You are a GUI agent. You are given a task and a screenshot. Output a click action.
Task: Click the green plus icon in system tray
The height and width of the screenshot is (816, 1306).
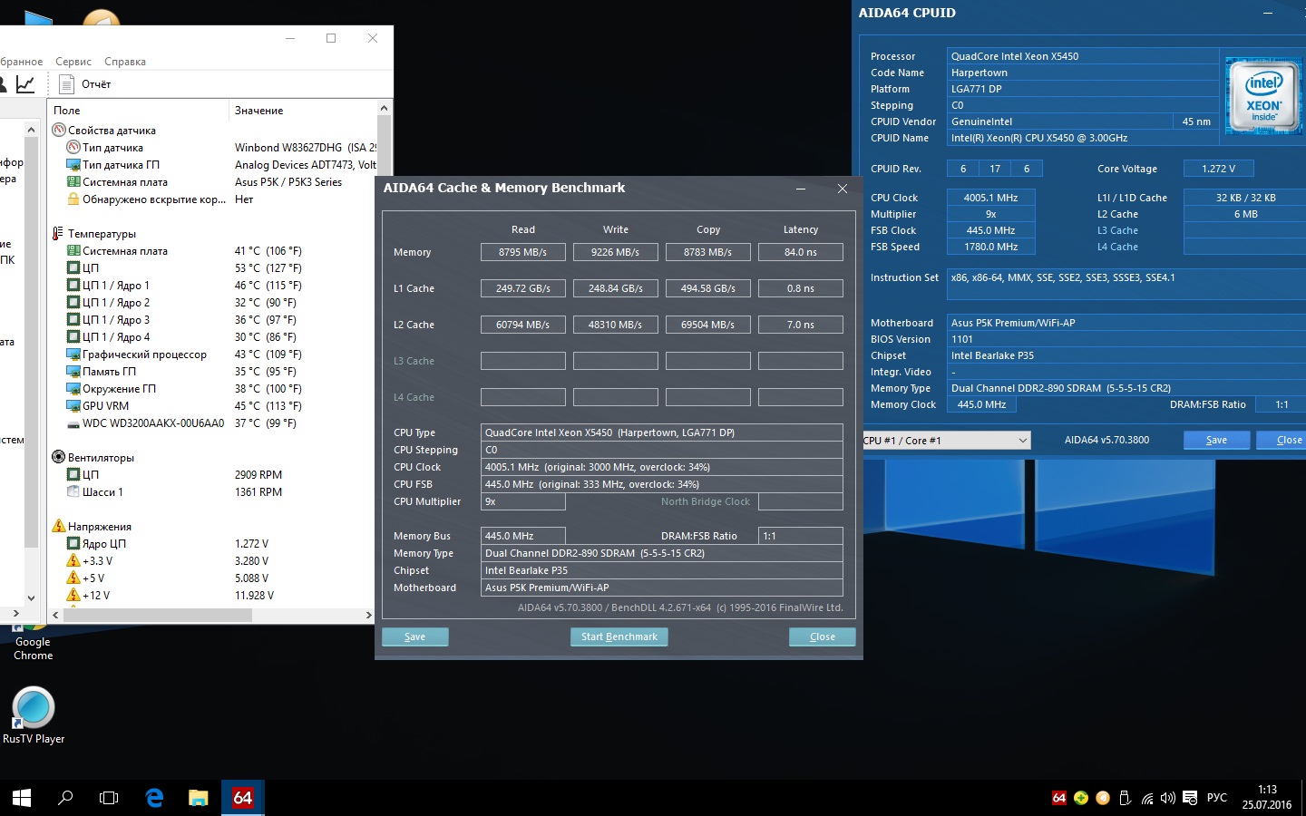click(1080, 798)
